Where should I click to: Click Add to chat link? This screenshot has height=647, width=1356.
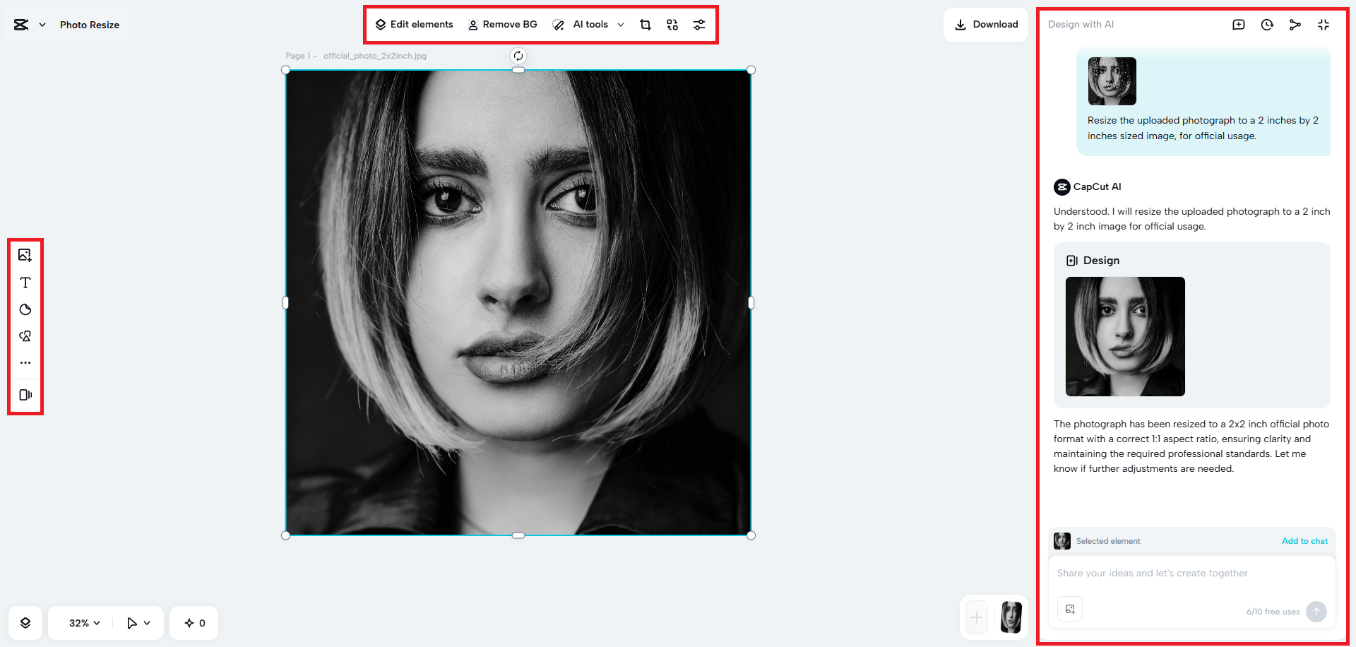tap(1304, 541)
